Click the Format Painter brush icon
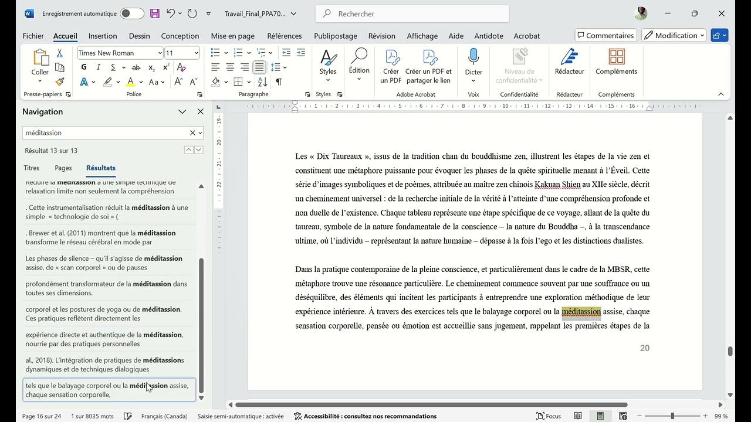The image size is (751, 422). pyautogui.click(x=59, y=82)
